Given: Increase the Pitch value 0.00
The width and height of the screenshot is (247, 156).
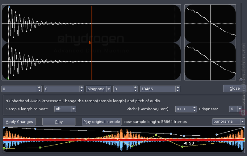Looking at the screenshot, I should 195,107.
